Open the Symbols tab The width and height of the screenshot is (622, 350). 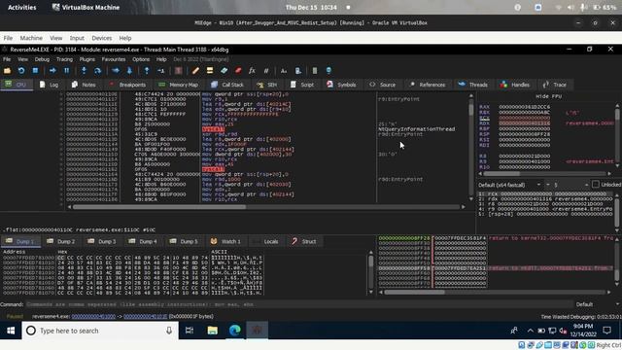coord(341,85)
